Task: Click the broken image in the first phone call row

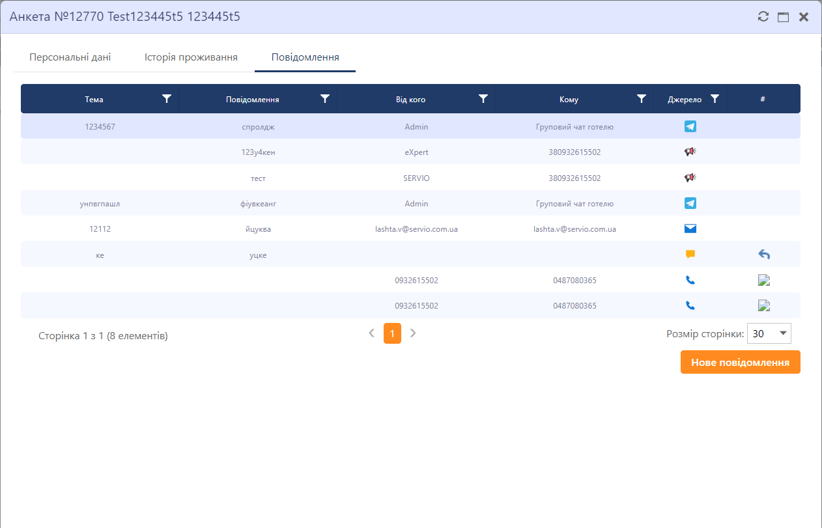Action: (764, 281)
